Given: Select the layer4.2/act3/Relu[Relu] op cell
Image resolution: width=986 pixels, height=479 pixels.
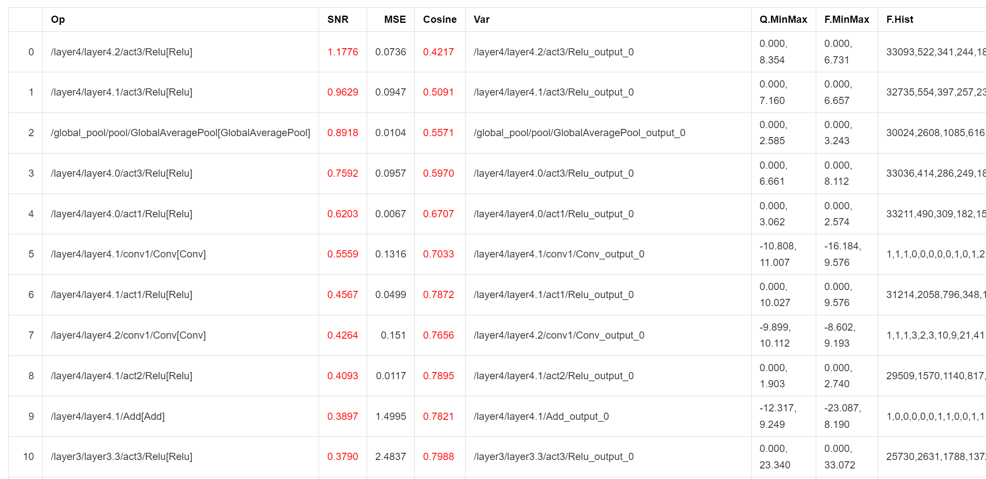Looking at the screenshot, I should coord(121,52).
